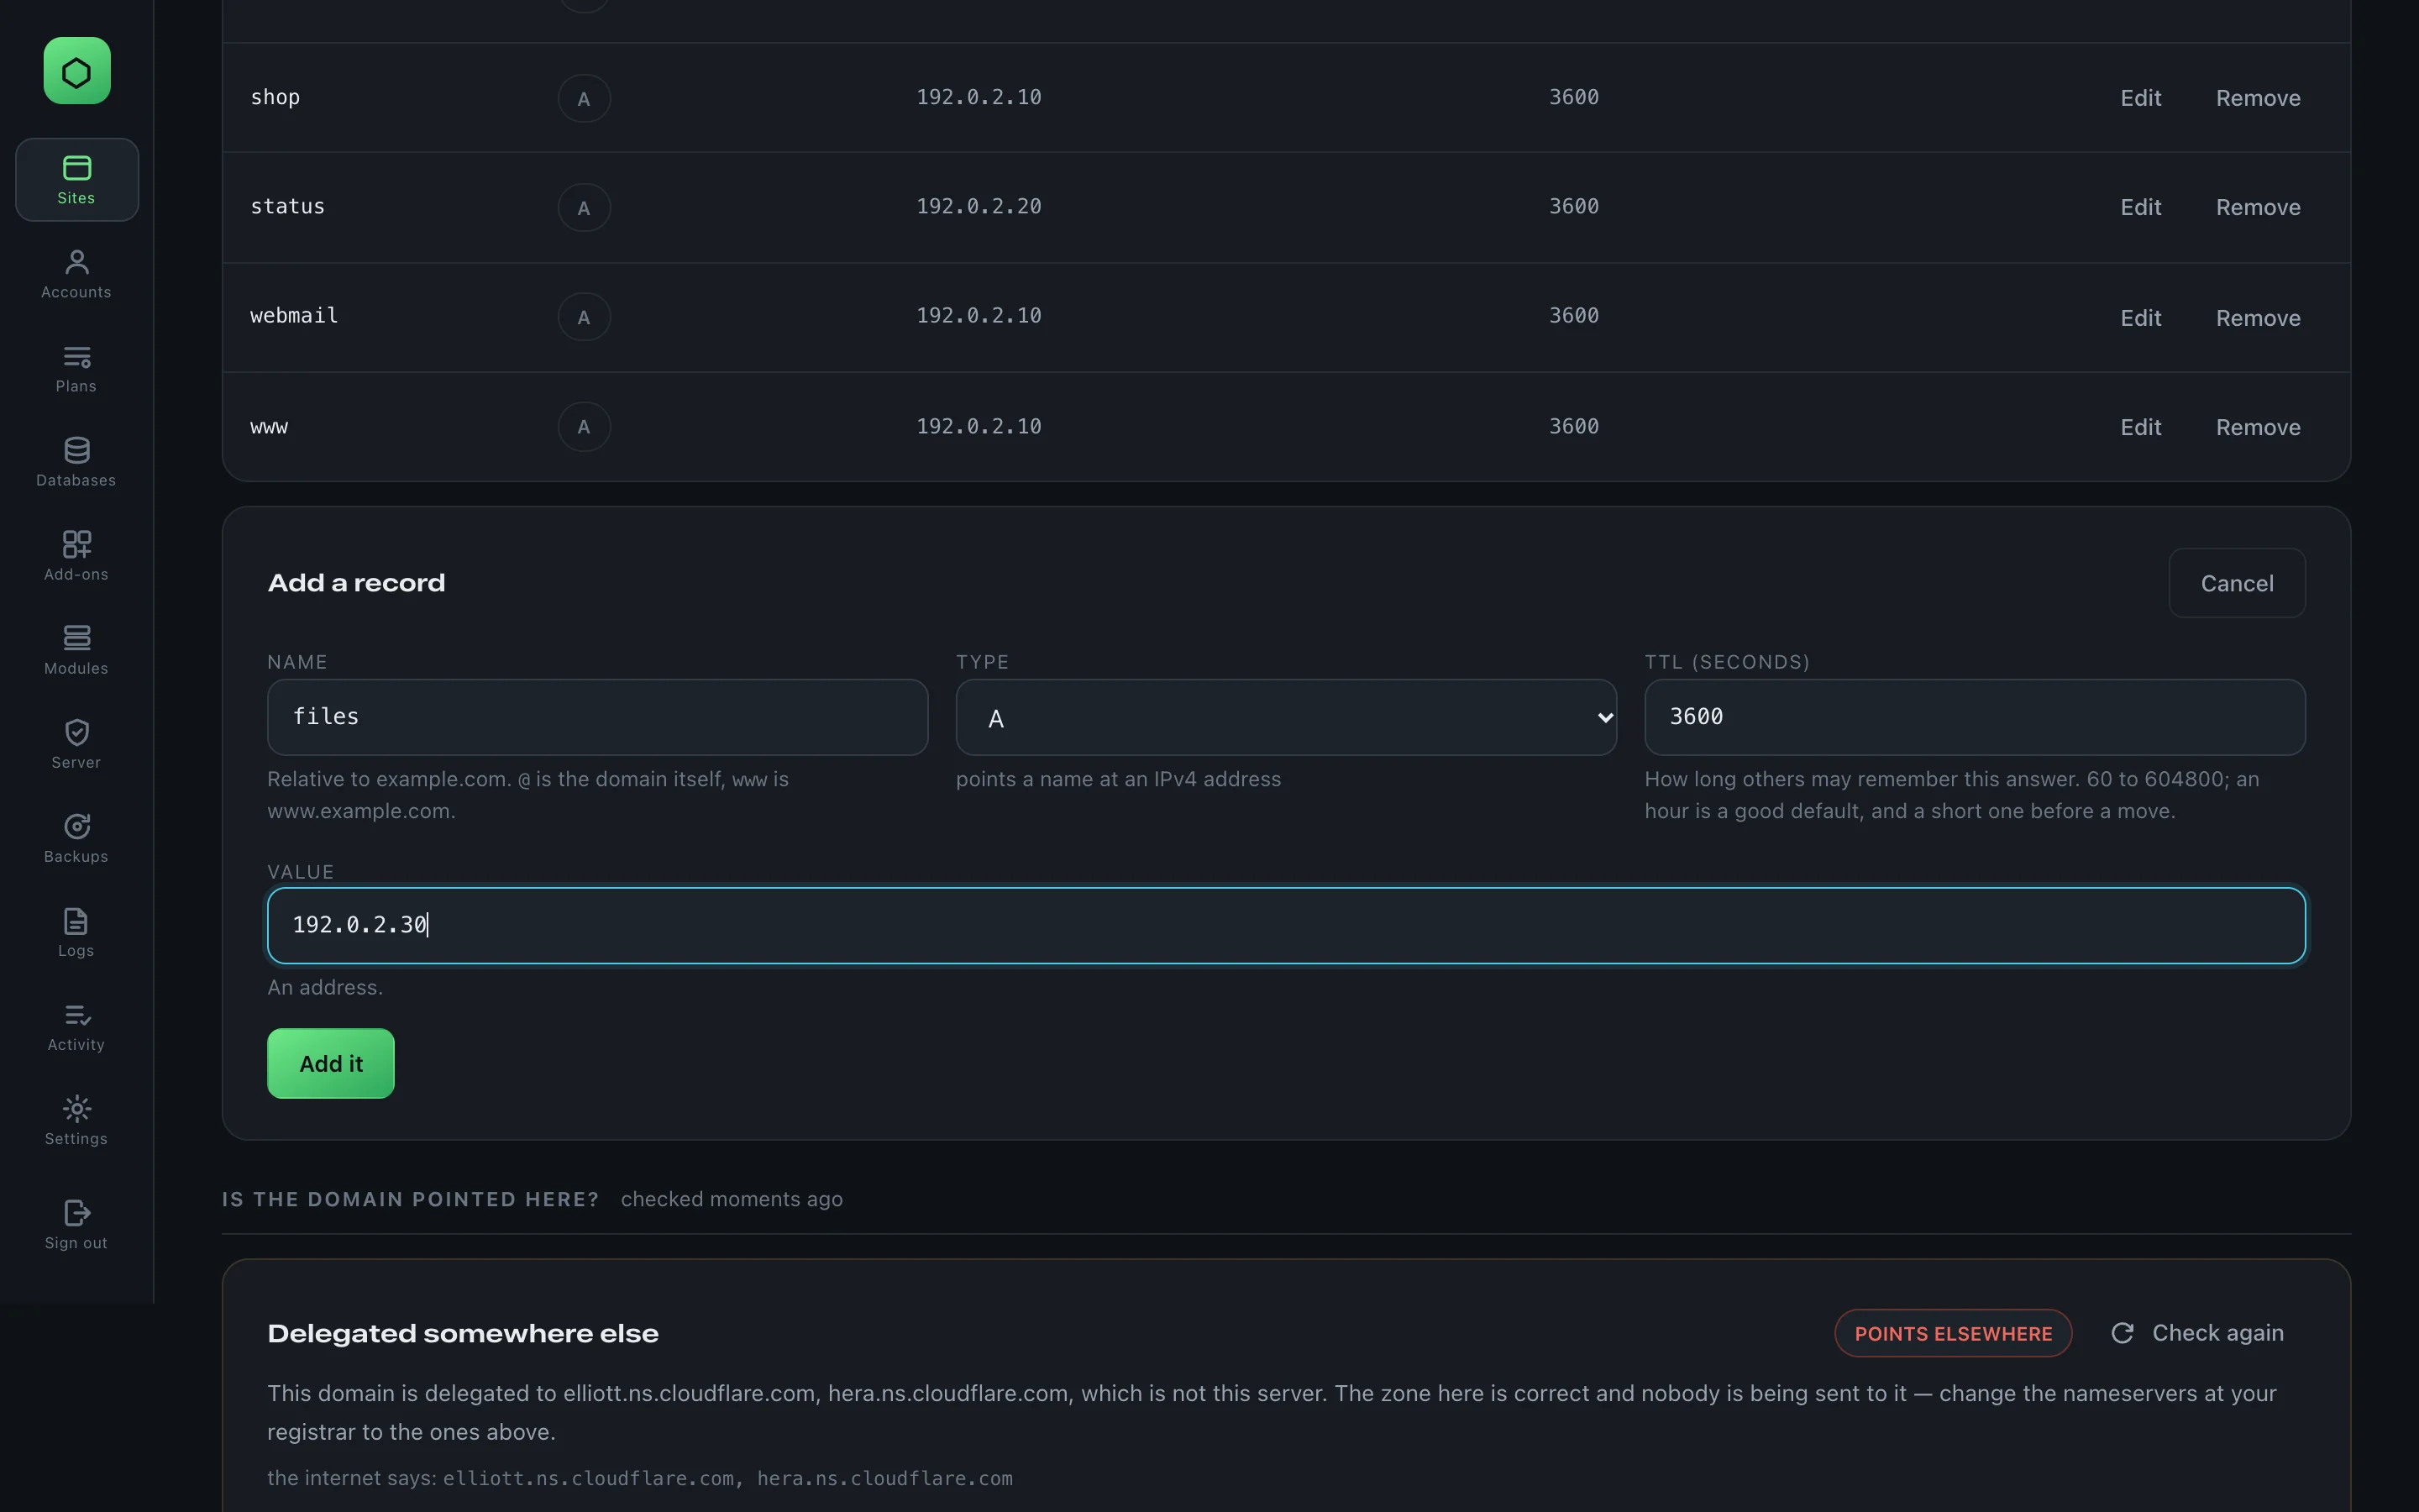2419x1512 pixels.
Task: Click the POINTS ELSEWHERE status badge
Action: [x=1952, y=1333]
